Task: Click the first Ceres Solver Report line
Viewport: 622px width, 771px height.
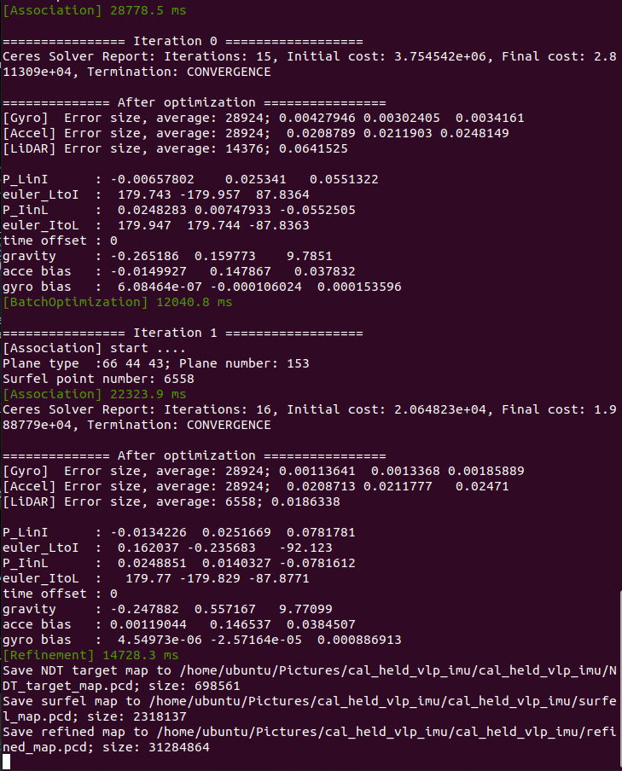Action: click(x=310, y=64)
